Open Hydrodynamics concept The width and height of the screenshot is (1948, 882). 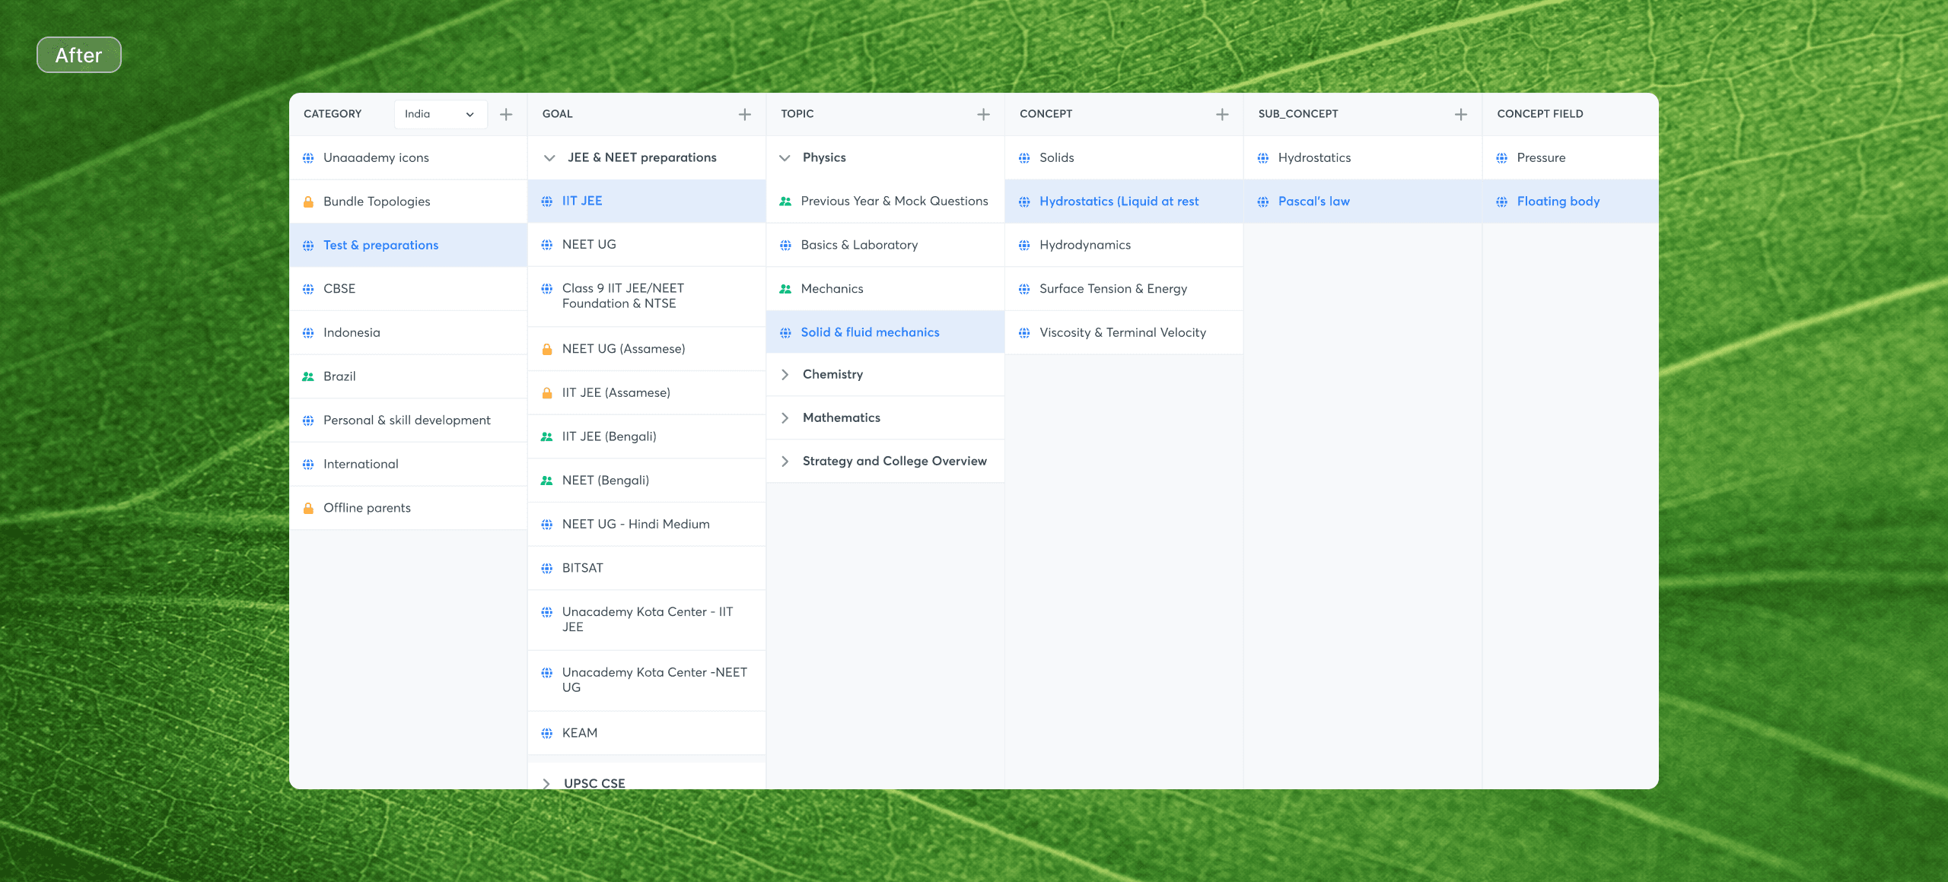pos(1084,245)
